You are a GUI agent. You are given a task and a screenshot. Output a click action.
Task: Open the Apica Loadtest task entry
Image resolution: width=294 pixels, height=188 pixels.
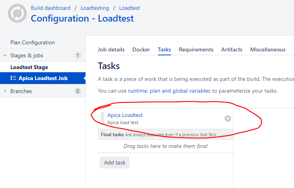click(125, 115)
